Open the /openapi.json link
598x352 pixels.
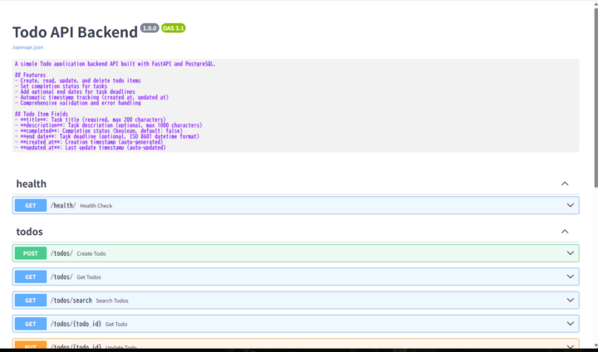[x=27, y=47]
